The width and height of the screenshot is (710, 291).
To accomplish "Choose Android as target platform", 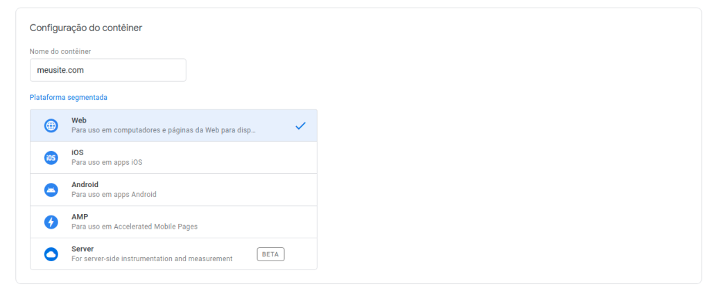I will 173,190.
